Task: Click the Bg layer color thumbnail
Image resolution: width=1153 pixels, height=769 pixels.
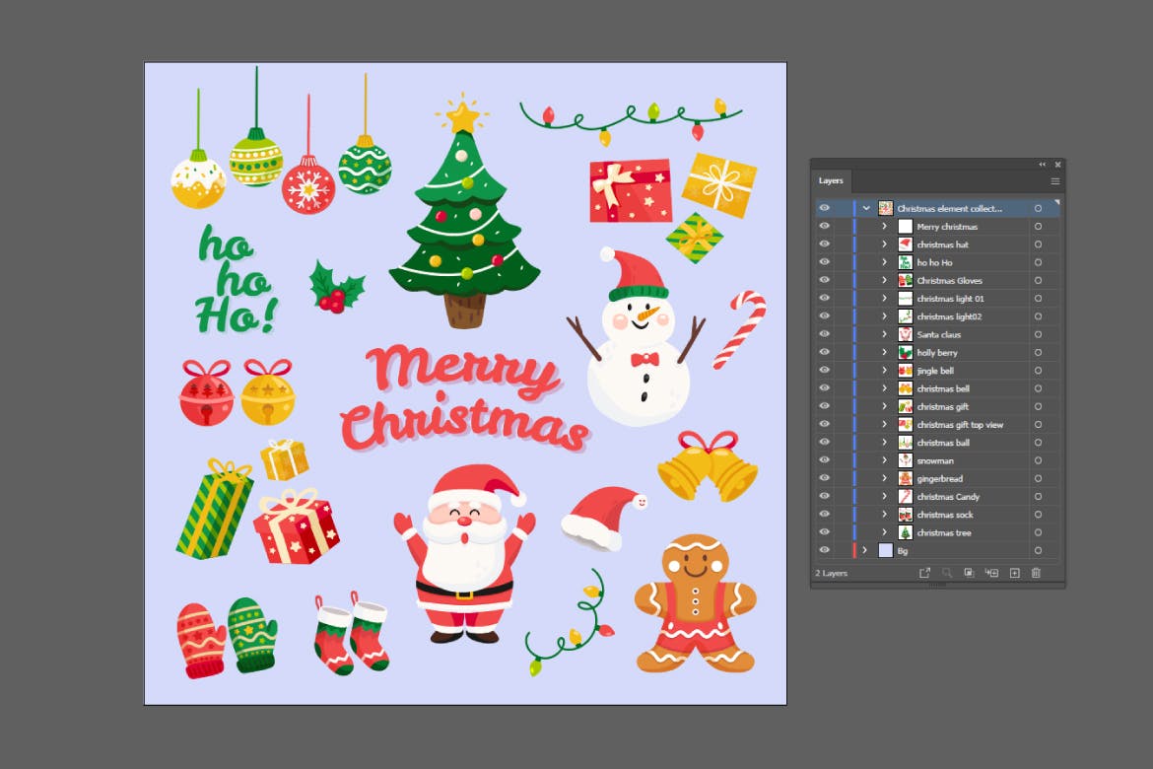Action: [885, 551]
